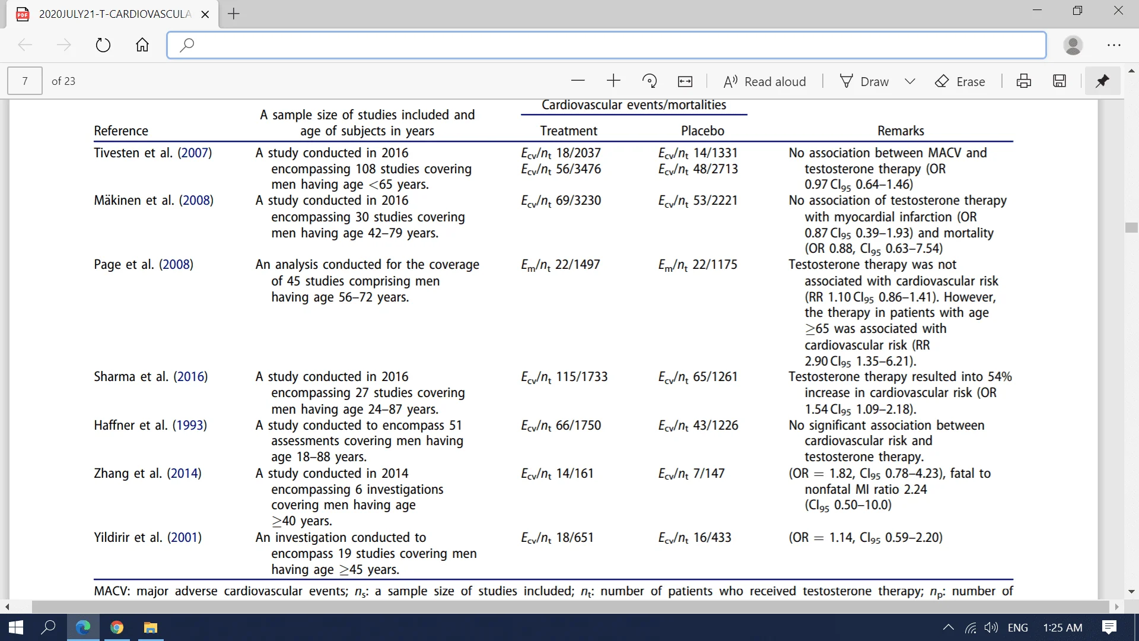The height and width of the screenshot is (641, 1139).
Task: Open the network status tray icon
Action: [971, 627]
